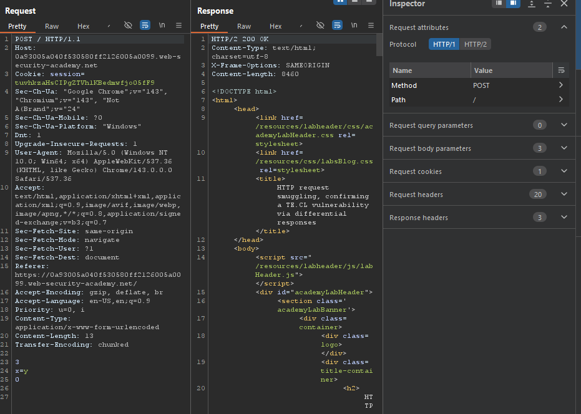Screen dimensions: 581x414
Task: Hide non-printable chars toggle in Request
Action: 128,25
